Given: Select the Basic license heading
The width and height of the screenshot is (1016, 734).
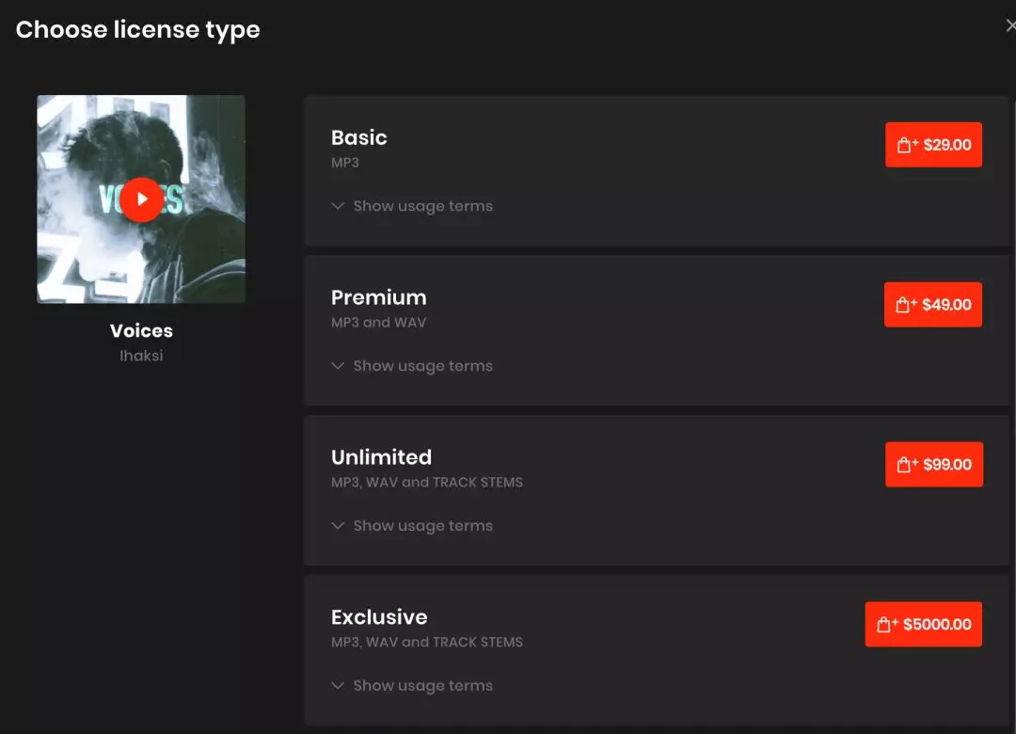Looking at the screenshot, I should (x=359, y=137).
